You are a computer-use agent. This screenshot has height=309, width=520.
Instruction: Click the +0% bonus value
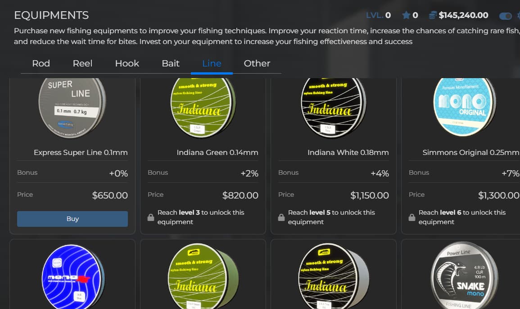point(118,173)
